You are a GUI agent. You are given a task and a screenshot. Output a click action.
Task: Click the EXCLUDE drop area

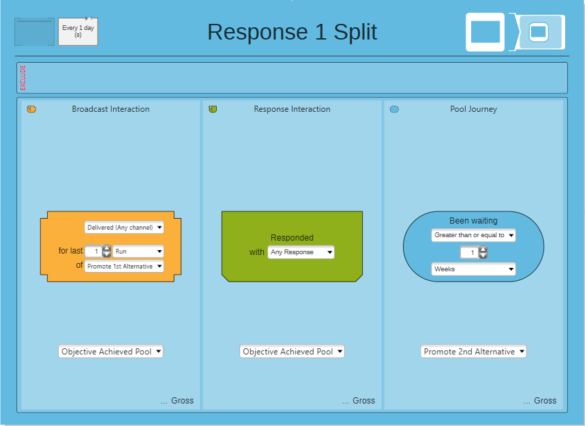pyautogui.click(x=292, y=78)
